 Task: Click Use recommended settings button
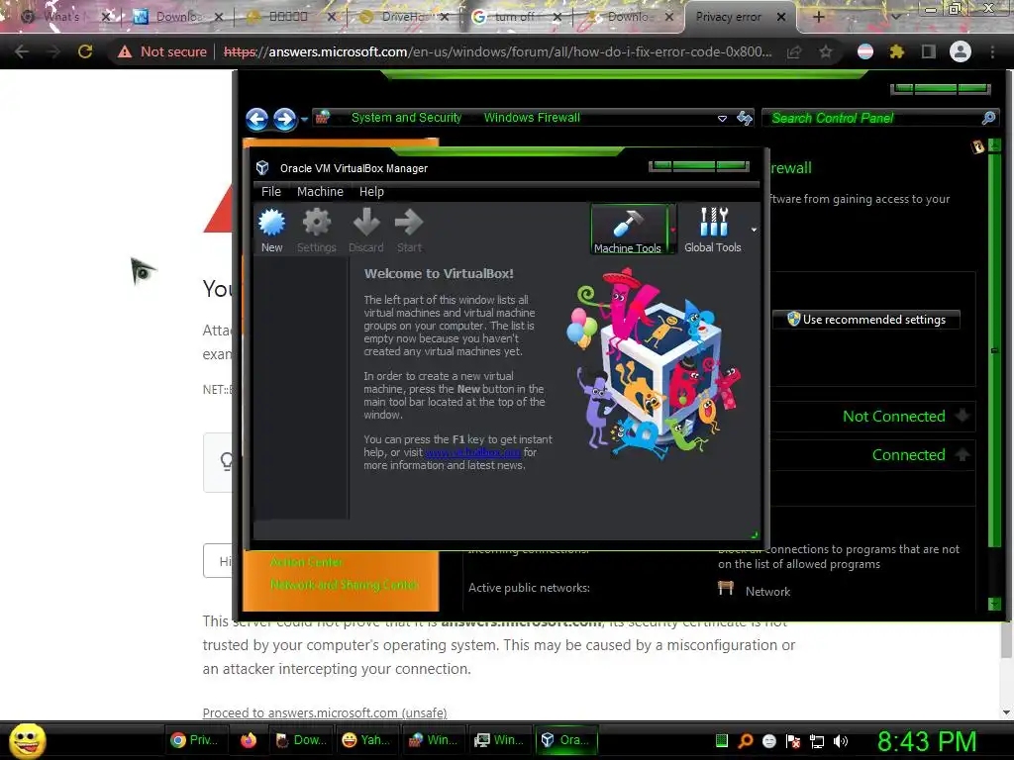pyautogui.click(x=865, y=320)
